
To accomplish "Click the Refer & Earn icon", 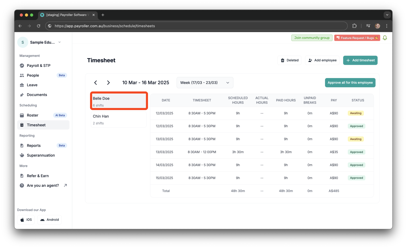I will pos(22,176).
